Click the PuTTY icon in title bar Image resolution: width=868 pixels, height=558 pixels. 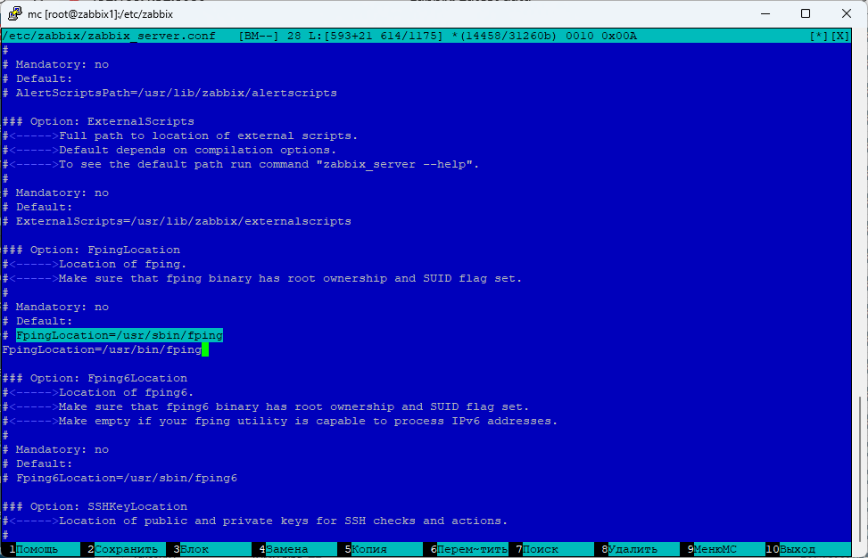coord(15,14)
